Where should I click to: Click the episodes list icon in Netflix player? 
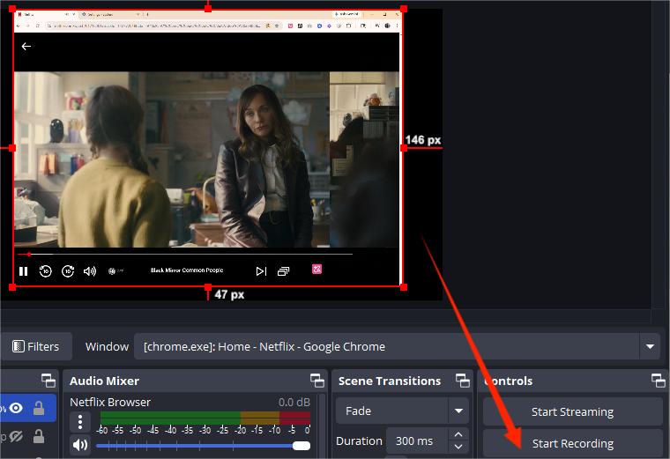(283, 271)
